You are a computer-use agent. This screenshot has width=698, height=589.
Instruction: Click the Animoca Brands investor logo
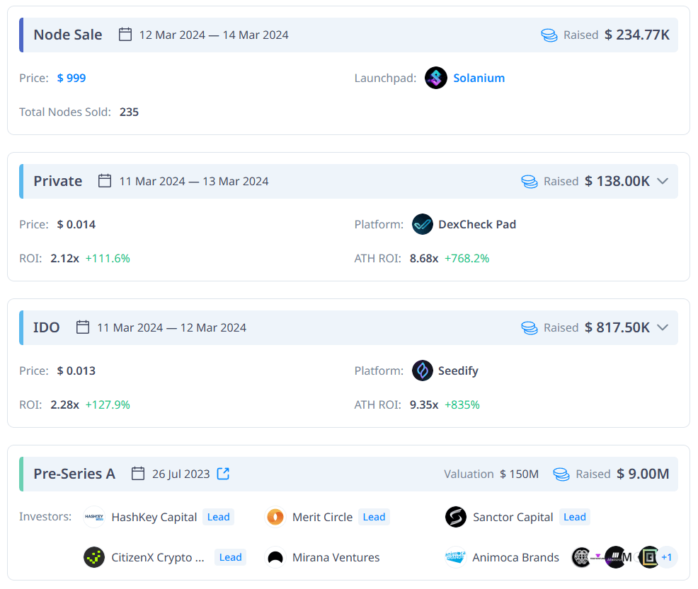455,557
